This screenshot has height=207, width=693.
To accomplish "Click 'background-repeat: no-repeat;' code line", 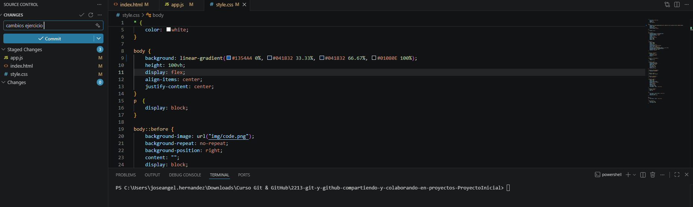I will tap(187, 143).
